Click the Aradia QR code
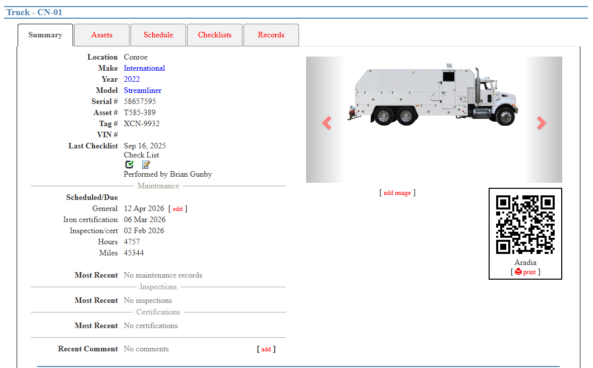 pos(525,225)
